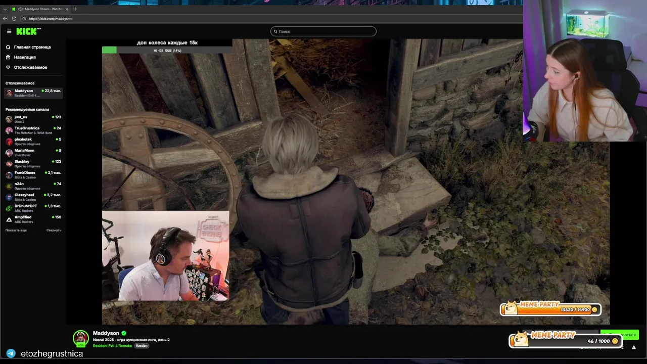
Task: Open Amplified recommended channel
Action: pyautogui.click(x=33, y=219)
